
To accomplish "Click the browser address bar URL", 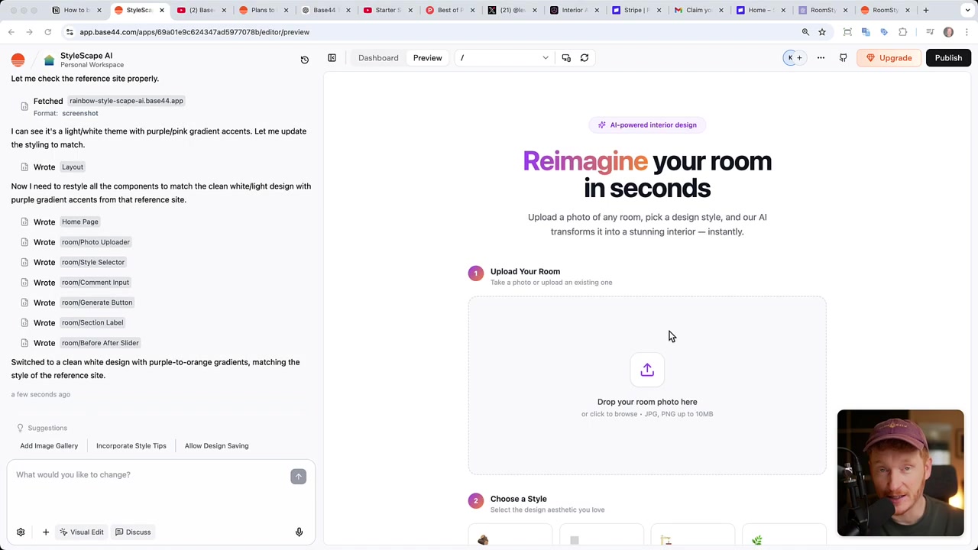I will point(194,32).
